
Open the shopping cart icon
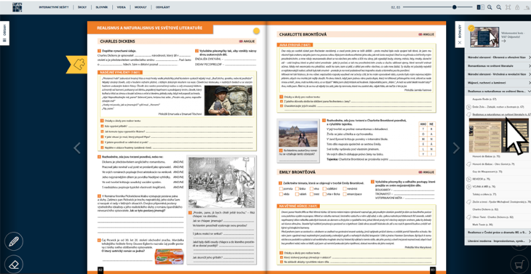[x=520, y=265]
